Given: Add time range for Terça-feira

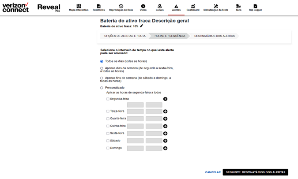Looking at the screenshot, I should coord(166,112).
